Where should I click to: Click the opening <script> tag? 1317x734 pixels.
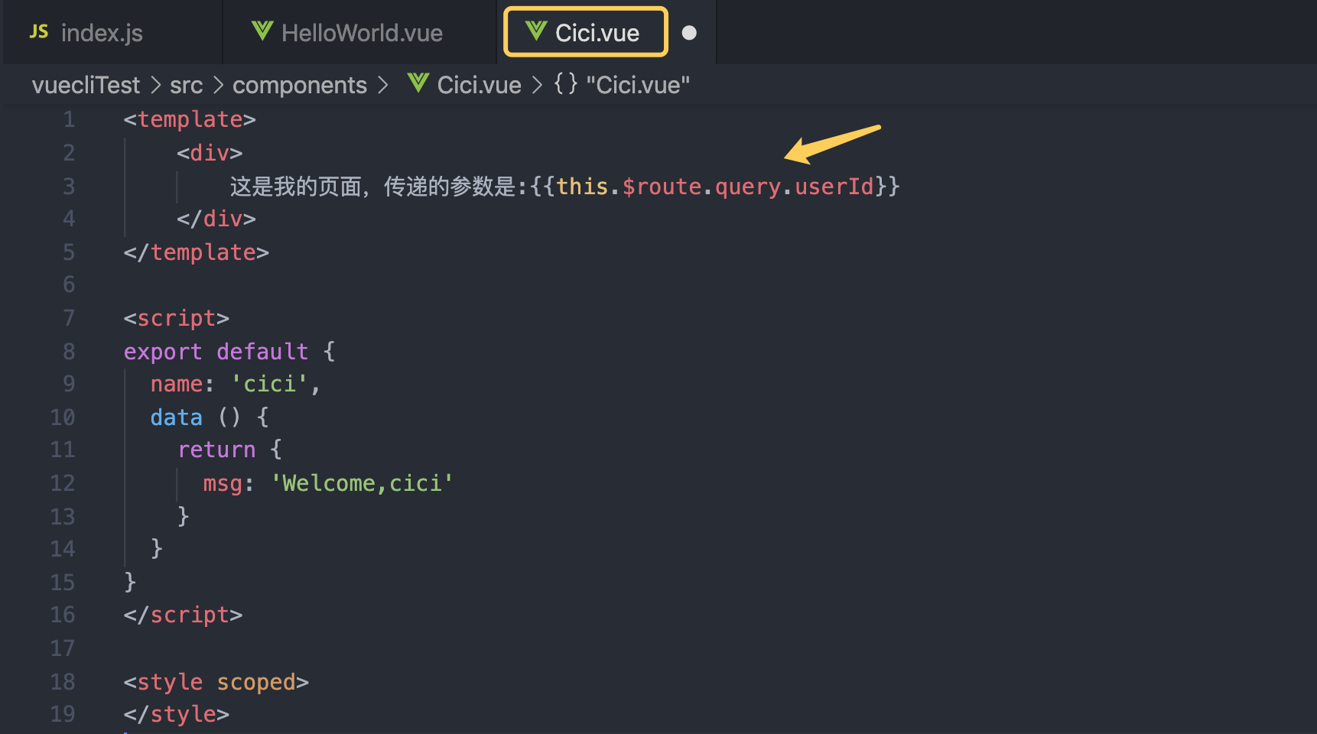tap(177, 318)
